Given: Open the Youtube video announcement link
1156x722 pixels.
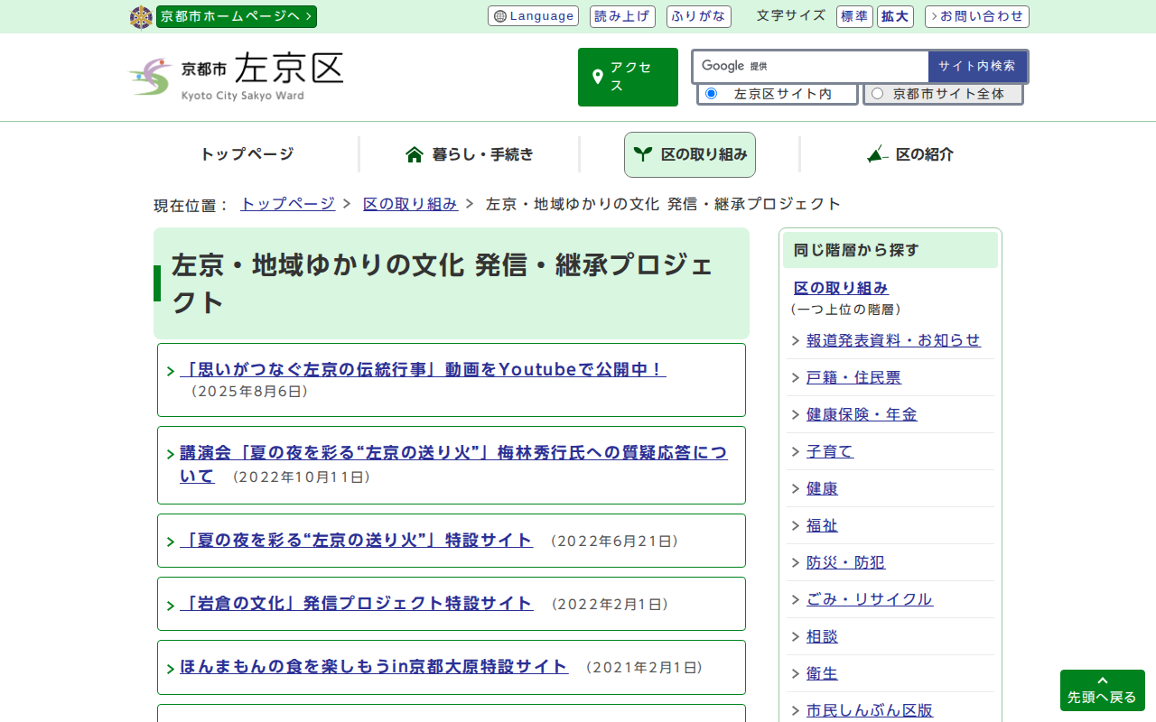Looking at the screenshot, I should pyautogui.click(x=423, y=369).
